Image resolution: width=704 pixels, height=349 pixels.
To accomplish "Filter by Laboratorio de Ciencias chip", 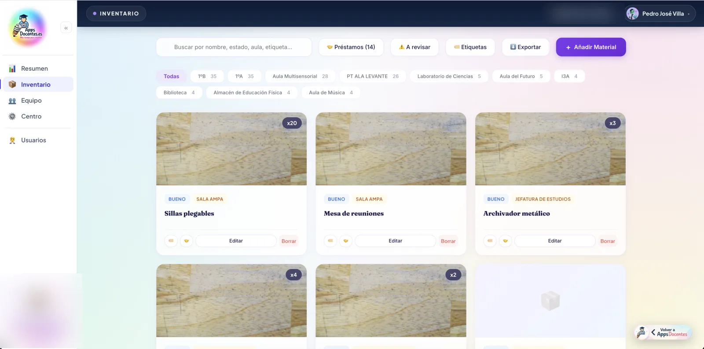I will [449, 76].
